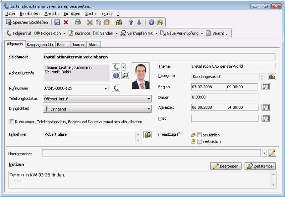285x197 pixels.
Task: Toggle automatic Rufnummer update checkbox
Action: (x=12, y=122)
